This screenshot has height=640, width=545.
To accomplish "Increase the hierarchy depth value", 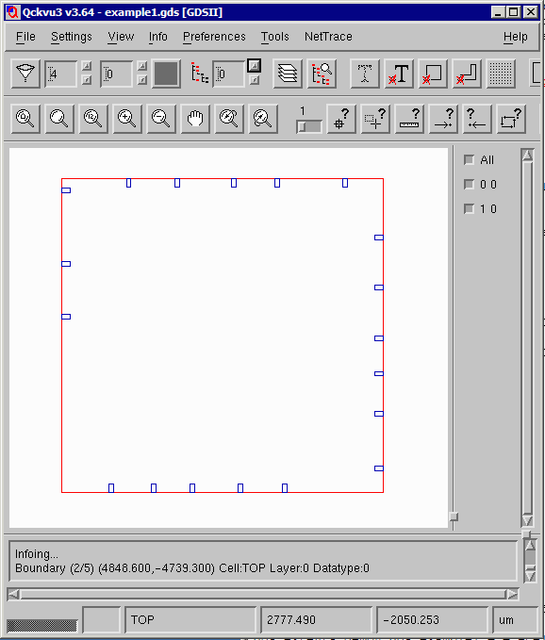I will tap(254, 65).
